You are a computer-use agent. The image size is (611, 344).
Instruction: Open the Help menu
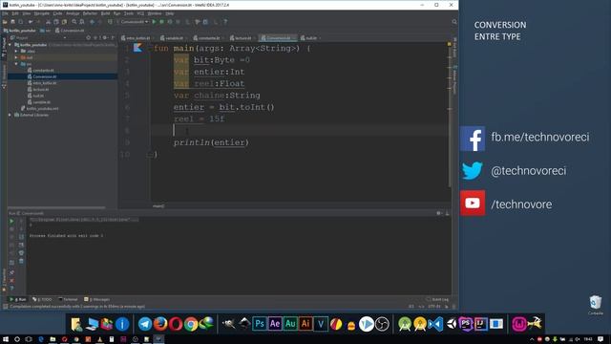click(x=170, y=13)
